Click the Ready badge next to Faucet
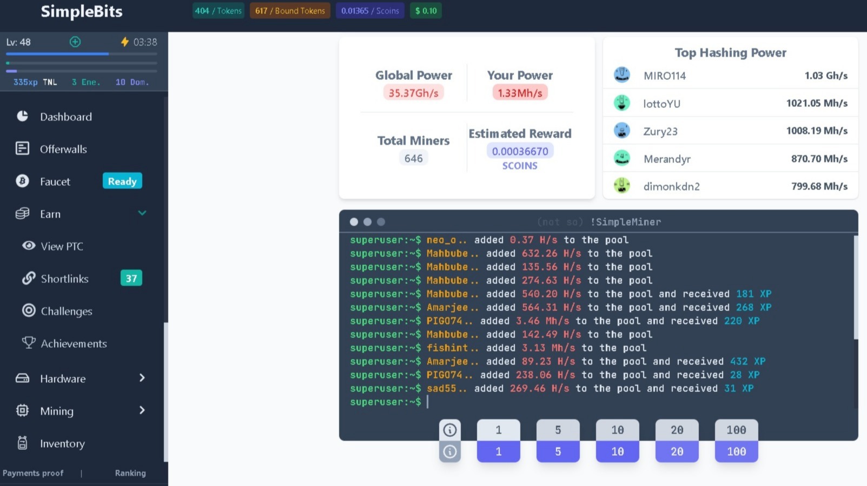 (x=122, y=181)
